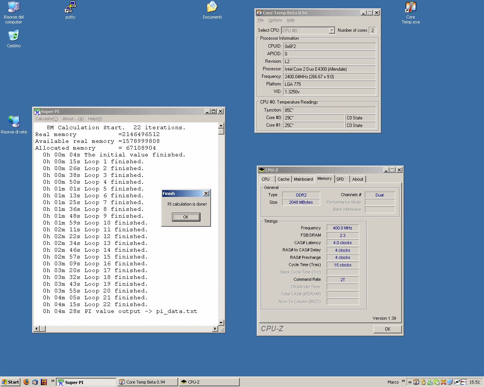Close the Finish dialog
Viewport: 484px width, 387px height.
tap(206, 193)
